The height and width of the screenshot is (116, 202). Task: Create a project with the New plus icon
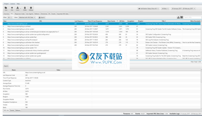(12, 8)
